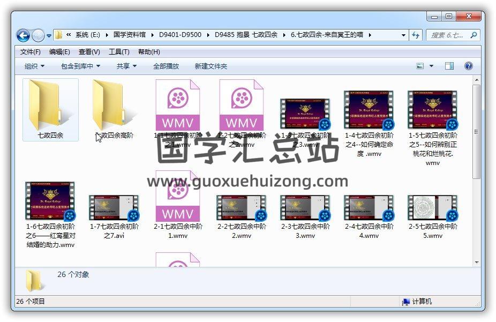Expand the 包含到库中 dropdown
The image size is (496, 322).
point(80,66)
